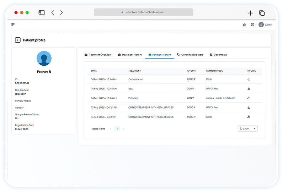
Task: Switch to Treatment History tab
Action: click(130, 55)
